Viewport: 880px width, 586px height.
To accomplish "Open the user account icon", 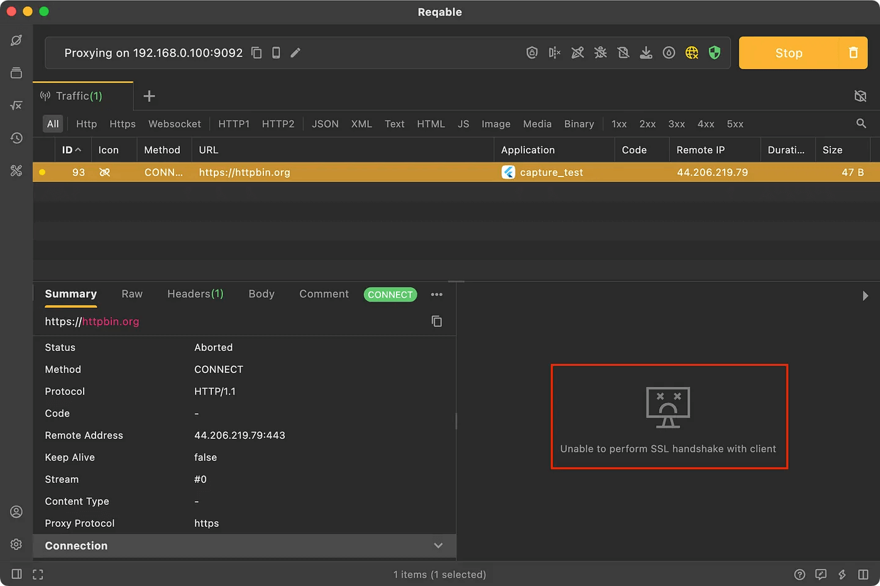I will tap(16, 512).
